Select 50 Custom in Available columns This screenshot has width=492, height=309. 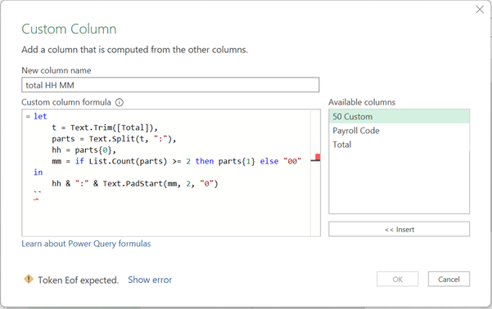(399, 117)
